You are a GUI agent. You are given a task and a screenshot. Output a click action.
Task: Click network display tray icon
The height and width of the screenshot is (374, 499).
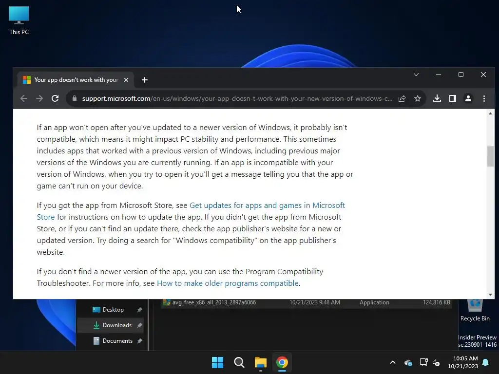[x=423, y=362]
